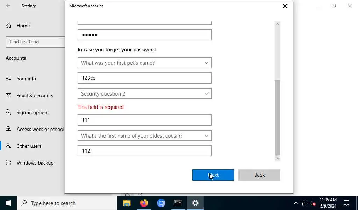Click the dialog scroll up arrow

coord(277,24)
